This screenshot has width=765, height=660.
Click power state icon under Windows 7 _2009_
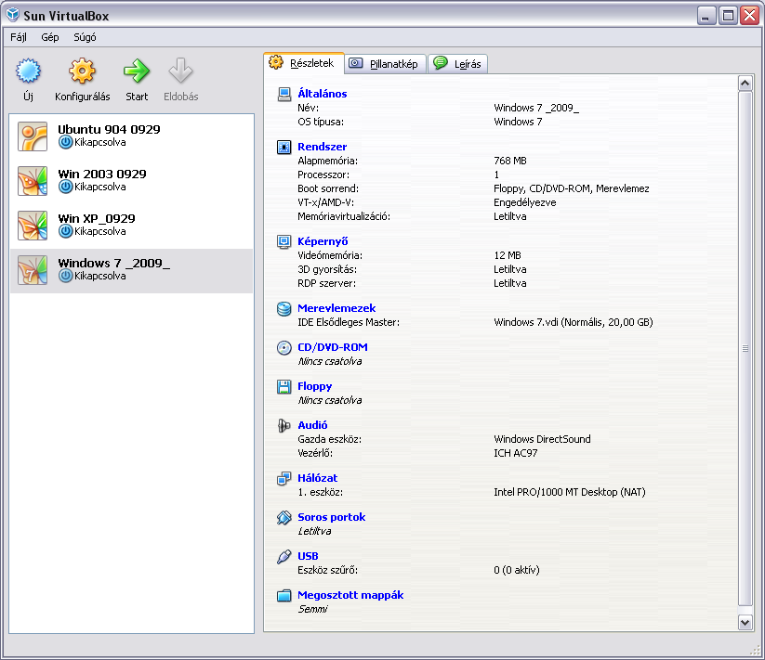(65, 276)
